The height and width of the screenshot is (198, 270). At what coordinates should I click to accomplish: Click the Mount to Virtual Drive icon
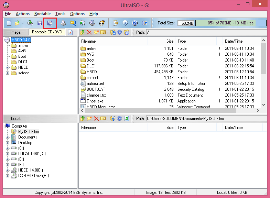(92, 23)
